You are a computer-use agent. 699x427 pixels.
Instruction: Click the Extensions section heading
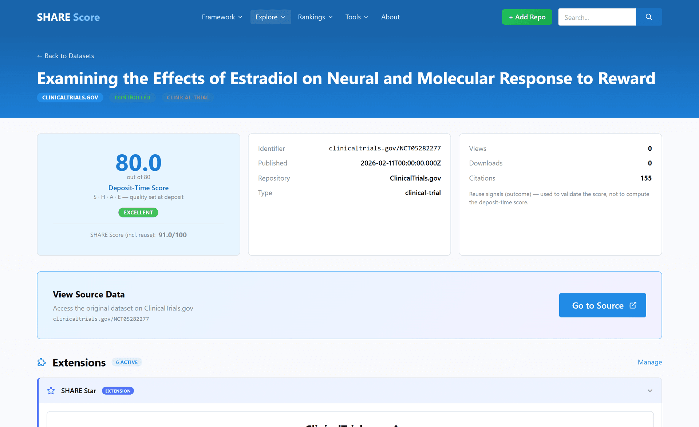click(79, 363)
